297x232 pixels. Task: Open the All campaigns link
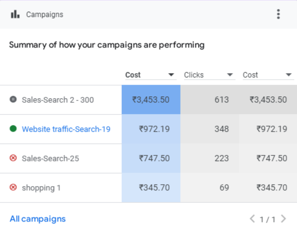tap(37, 219)
